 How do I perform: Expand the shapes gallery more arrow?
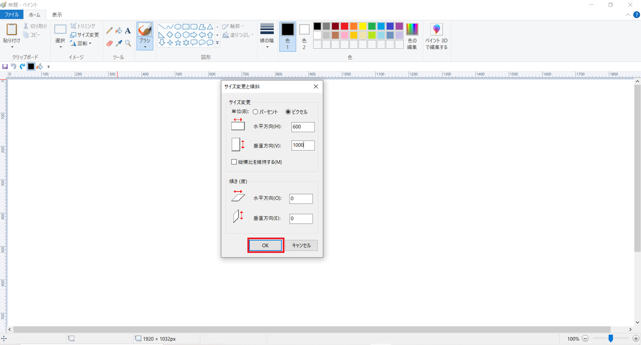(217, 43)
